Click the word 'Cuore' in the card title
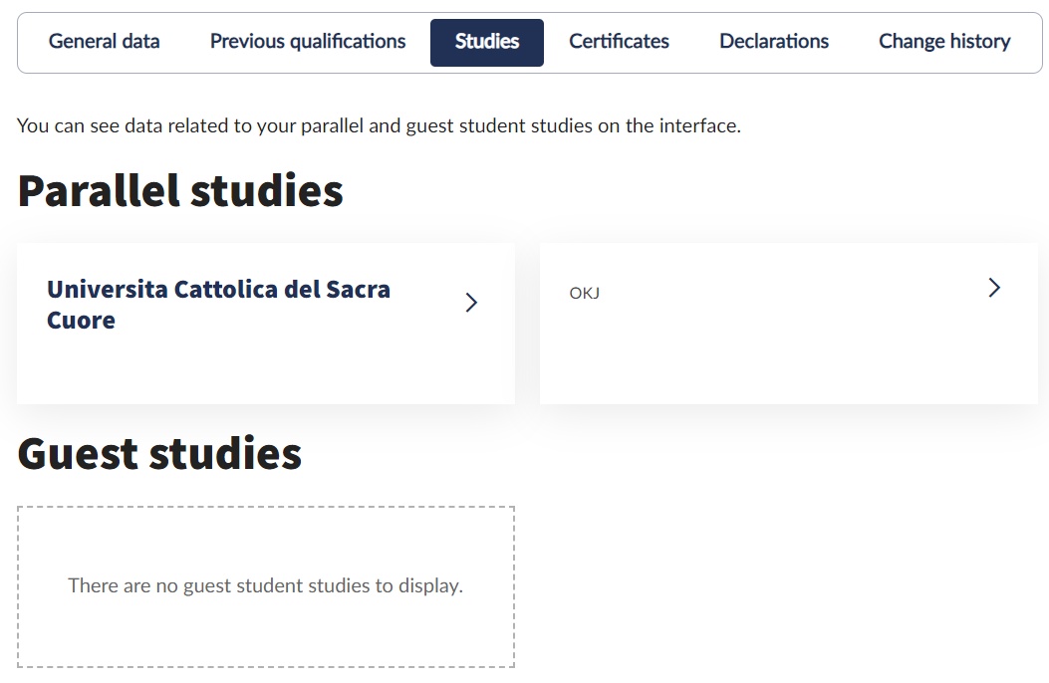This screenshot has width=1049, height=683. [81, 321]
